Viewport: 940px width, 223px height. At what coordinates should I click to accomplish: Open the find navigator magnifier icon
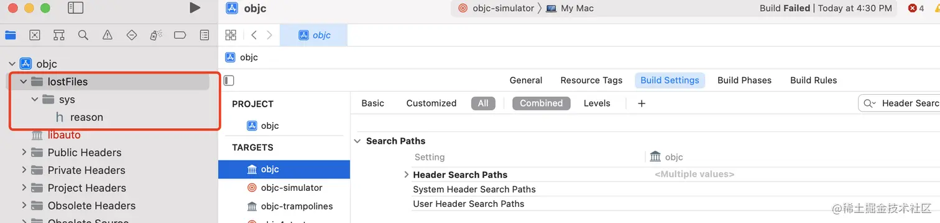pyautogui.click(x=83, y=35)
